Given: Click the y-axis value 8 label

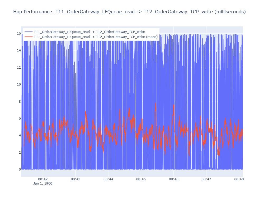Looking at the screenshot, I should 20,102.
